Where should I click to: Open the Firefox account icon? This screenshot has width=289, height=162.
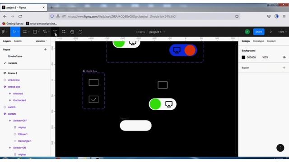(x=276, y=16)
